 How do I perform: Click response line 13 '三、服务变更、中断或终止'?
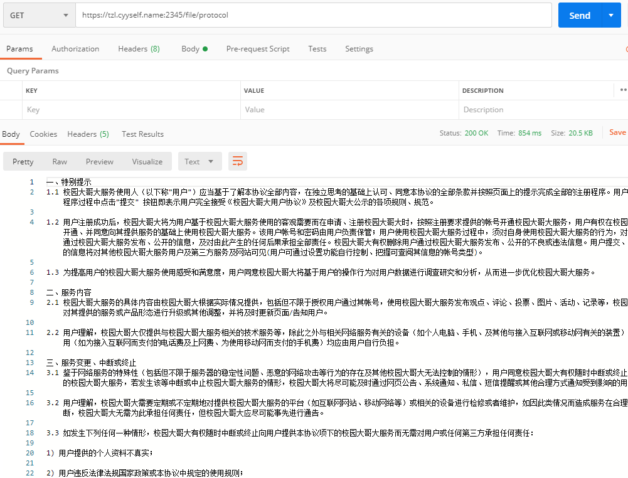coord(92,363)
